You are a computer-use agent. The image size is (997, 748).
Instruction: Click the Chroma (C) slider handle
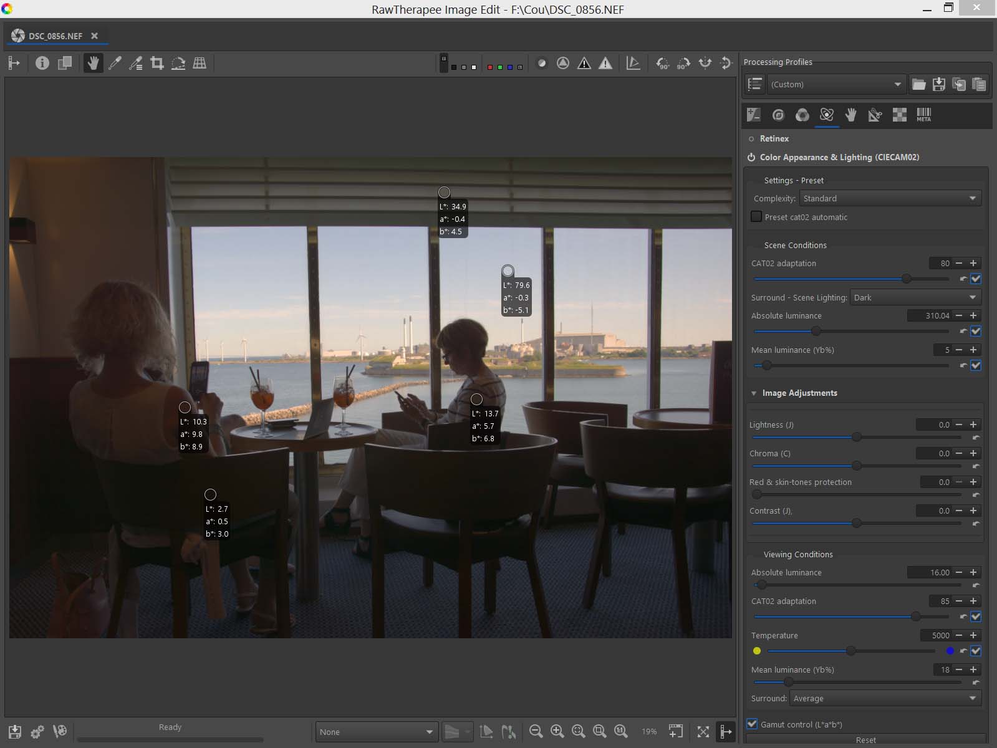pos(857,466)
